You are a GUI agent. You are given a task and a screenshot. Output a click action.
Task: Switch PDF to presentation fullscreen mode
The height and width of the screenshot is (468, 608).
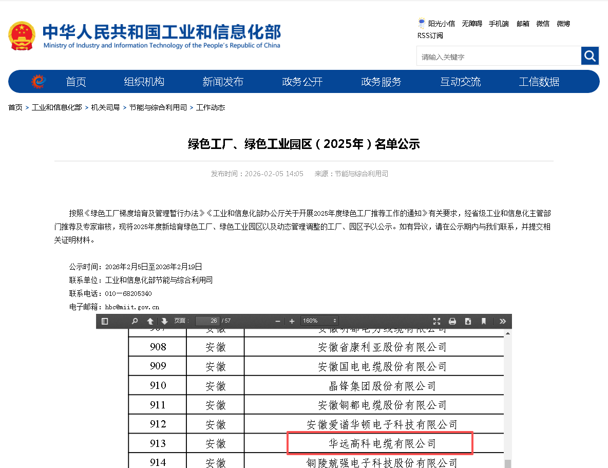[x=436, y=321]
